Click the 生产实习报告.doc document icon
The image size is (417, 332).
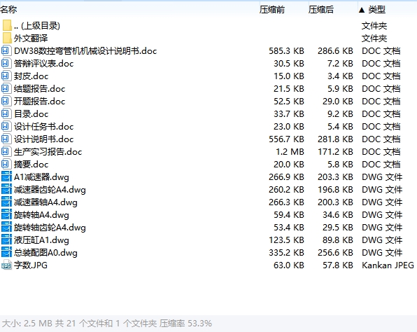point(6,151)
